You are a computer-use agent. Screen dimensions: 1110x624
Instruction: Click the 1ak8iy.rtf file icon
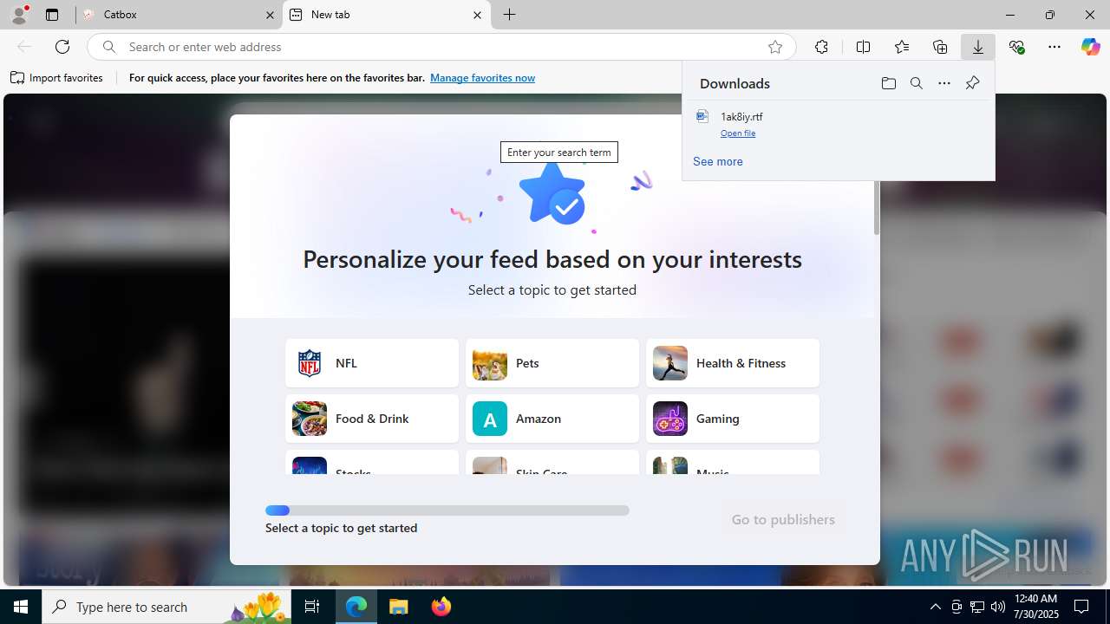(x=702, y=116)
